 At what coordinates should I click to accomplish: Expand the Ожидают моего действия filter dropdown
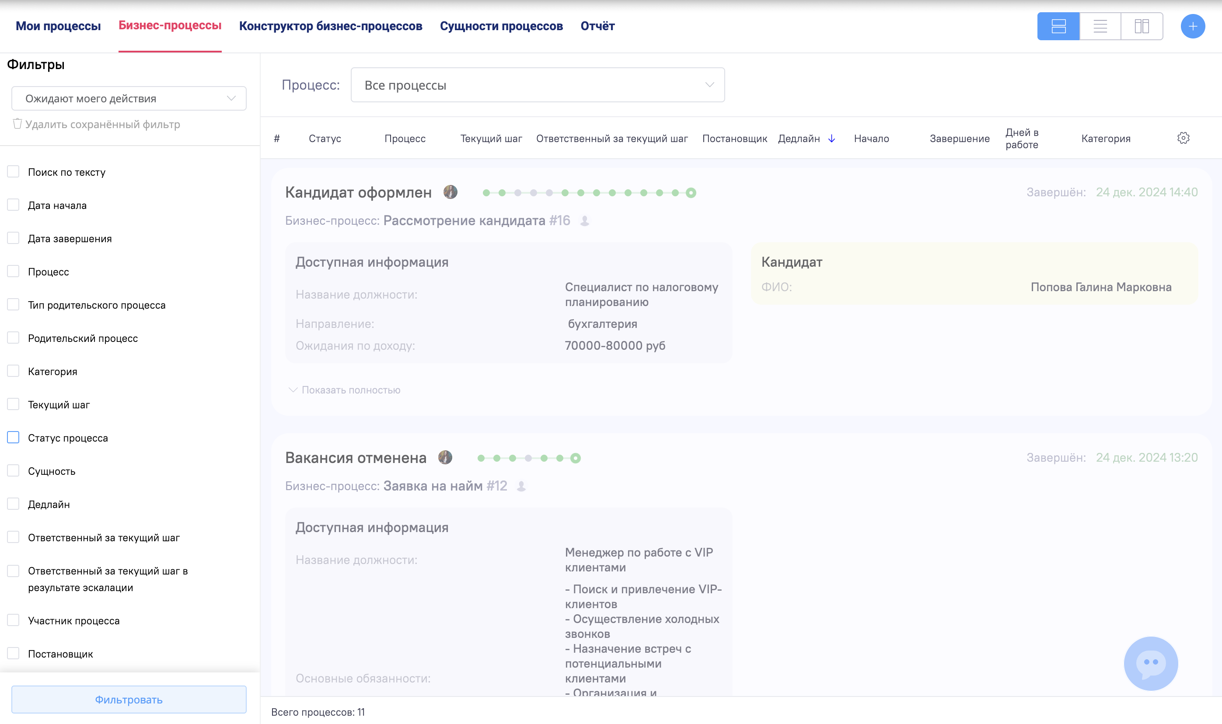point(129,98)
